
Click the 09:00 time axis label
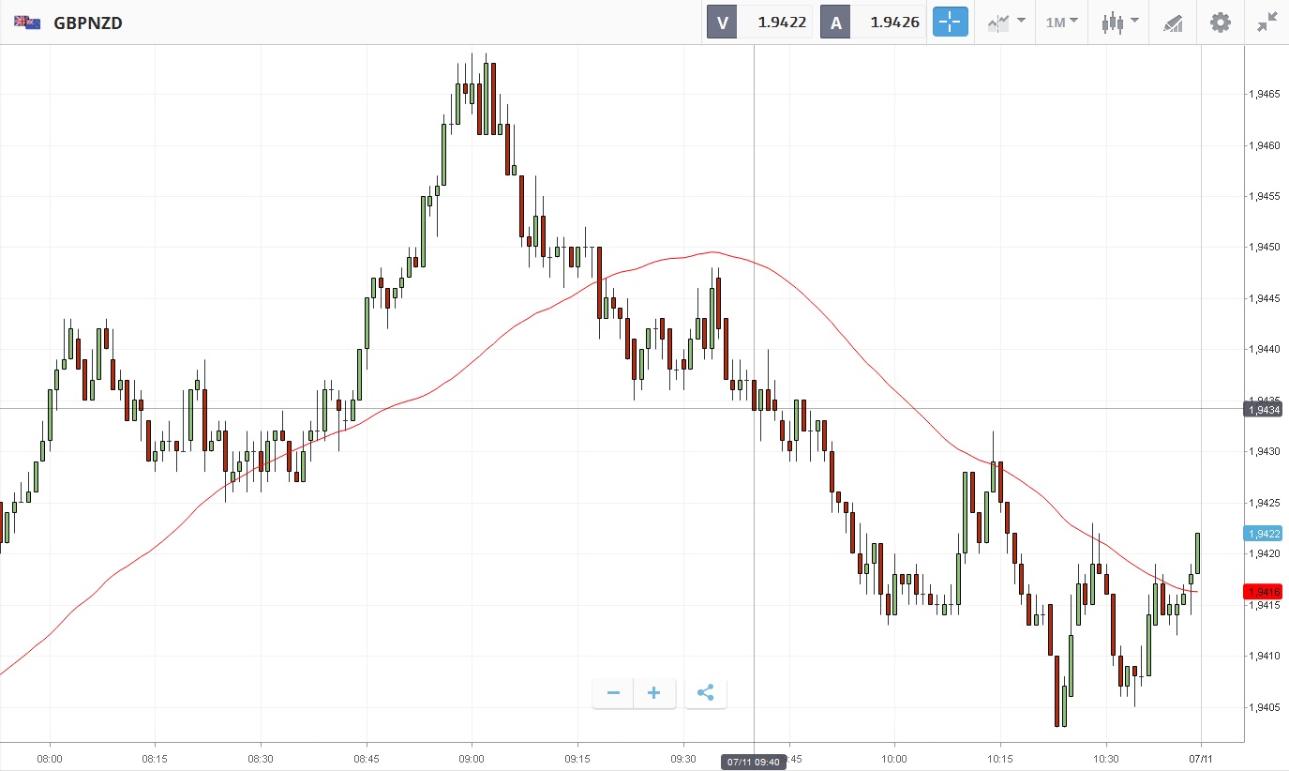point(472,757)
